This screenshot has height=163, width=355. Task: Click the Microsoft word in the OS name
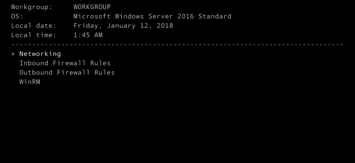[x=92, y=17]
